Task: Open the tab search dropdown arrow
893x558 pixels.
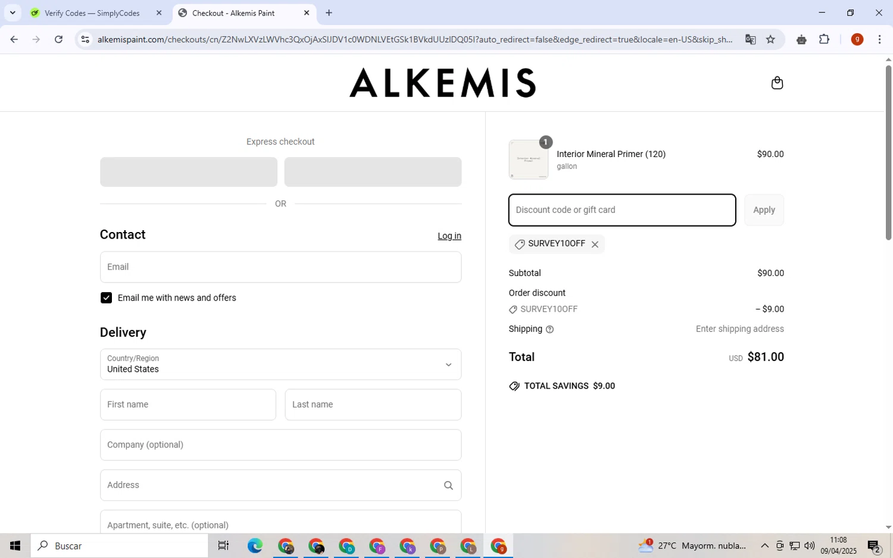Action: [12, 12]
